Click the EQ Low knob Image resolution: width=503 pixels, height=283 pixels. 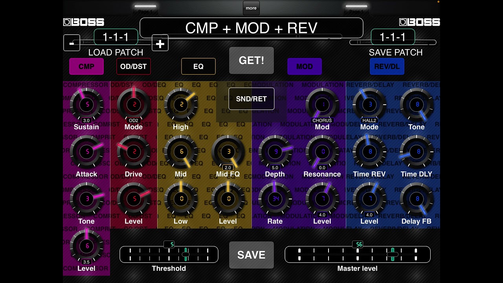[181, 199]
